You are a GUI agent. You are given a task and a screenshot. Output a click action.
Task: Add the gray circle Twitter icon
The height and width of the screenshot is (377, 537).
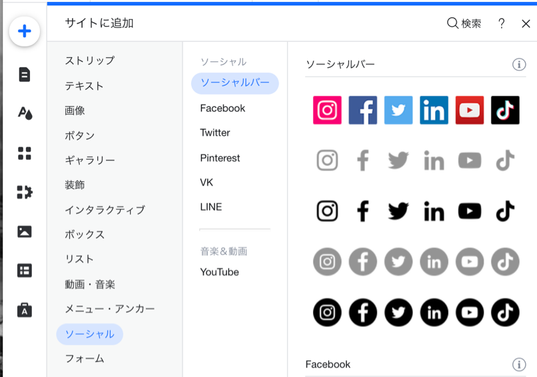click(x=398, y=262)
